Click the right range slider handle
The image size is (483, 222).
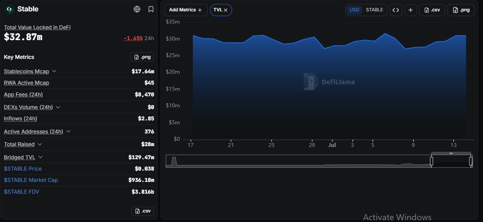pos(471,161)
